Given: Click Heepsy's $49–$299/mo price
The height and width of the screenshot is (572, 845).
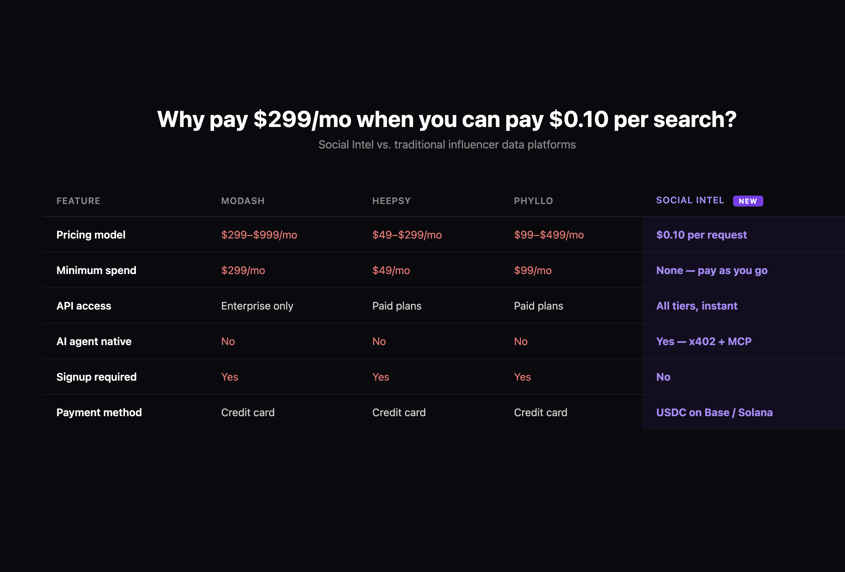Looking at the screenshot, I should (407, 235).
